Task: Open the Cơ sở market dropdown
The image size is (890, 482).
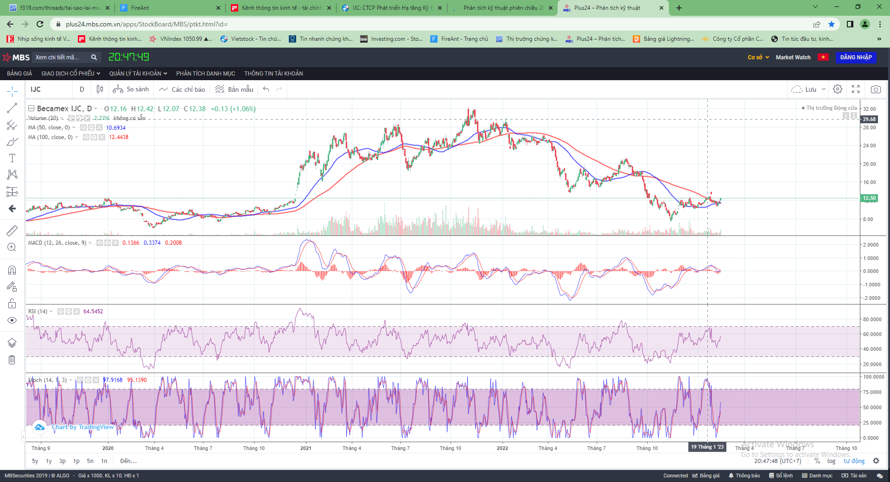Action: 758,57
